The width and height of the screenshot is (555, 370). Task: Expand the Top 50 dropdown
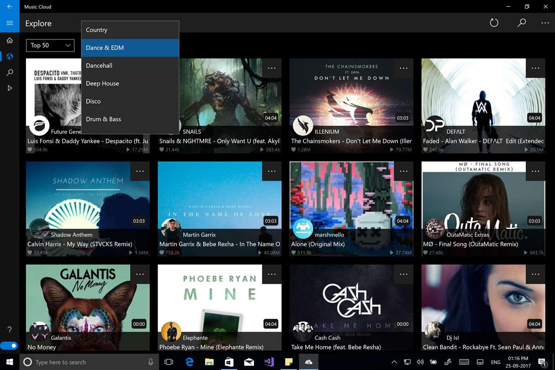(x=50, y=45)
